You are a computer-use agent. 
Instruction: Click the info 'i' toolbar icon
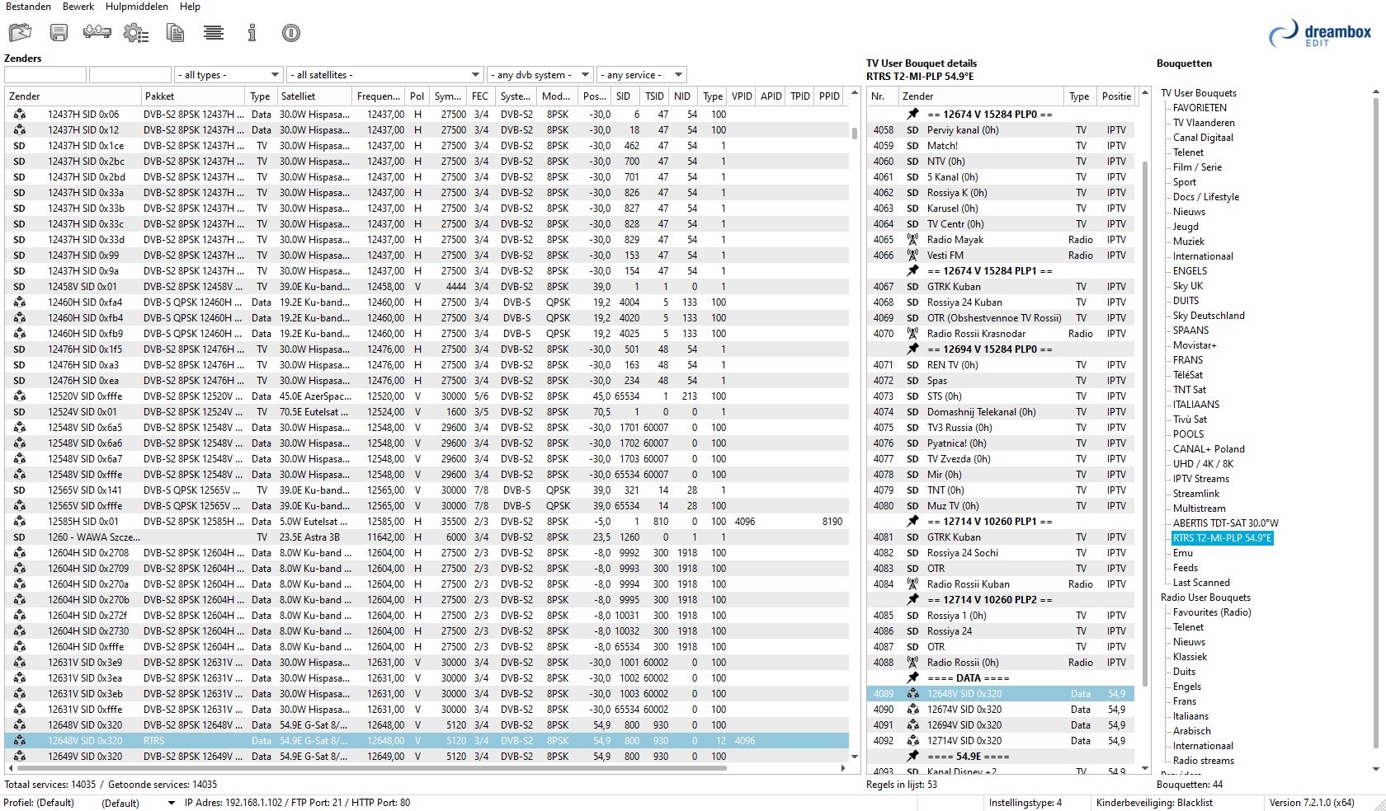[252, 33]
